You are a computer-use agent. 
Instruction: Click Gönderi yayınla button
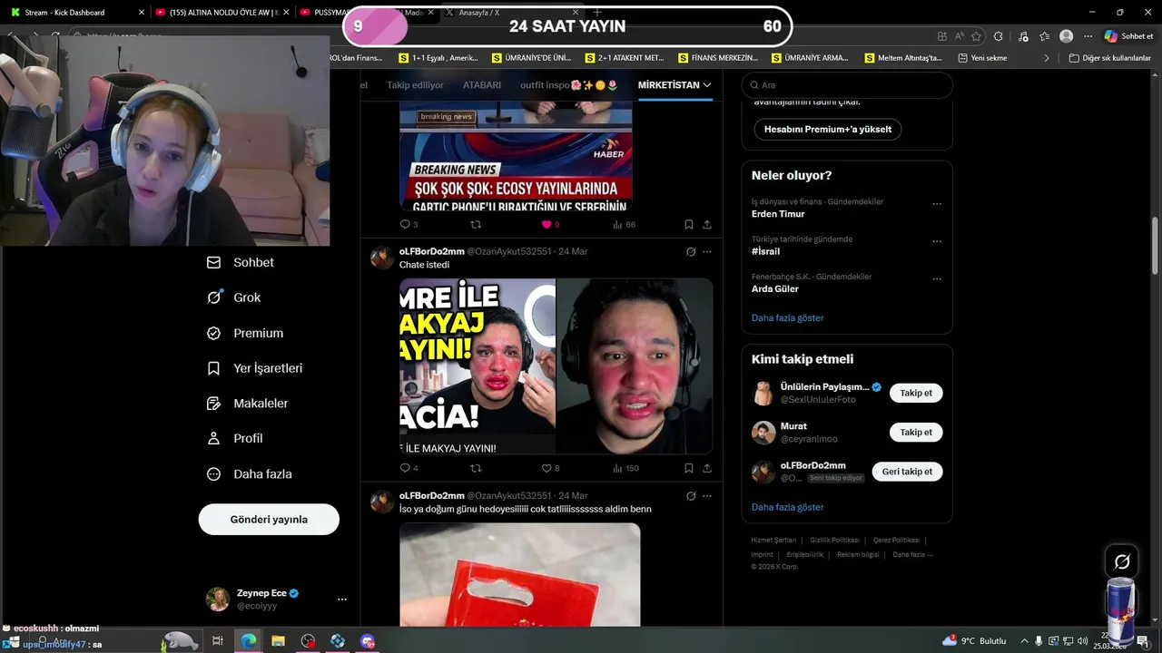269,520
